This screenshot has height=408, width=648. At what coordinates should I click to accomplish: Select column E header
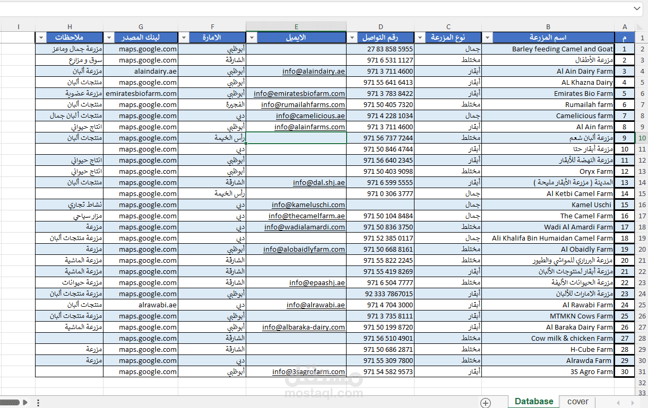pos(296,26)
